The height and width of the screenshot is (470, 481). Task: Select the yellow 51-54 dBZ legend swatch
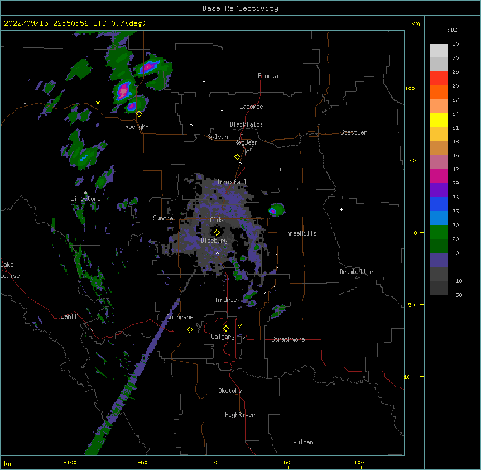pos(439,120)
